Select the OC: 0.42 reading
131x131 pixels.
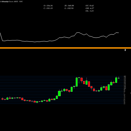click(90, 6)
